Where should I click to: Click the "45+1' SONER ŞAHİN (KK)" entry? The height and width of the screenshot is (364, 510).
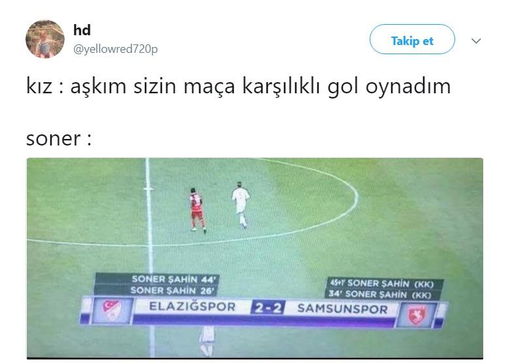coord(382,284)
